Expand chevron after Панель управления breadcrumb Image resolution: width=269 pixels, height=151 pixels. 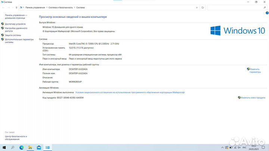[47, 7]
